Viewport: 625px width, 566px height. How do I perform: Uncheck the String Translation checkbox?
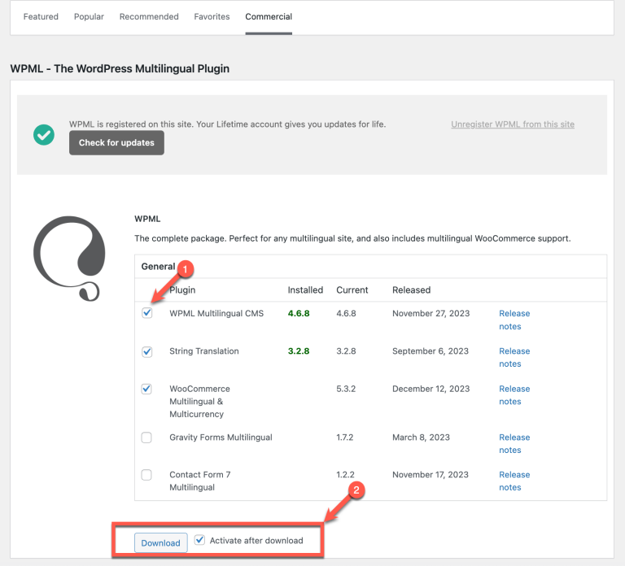[146, 351]
